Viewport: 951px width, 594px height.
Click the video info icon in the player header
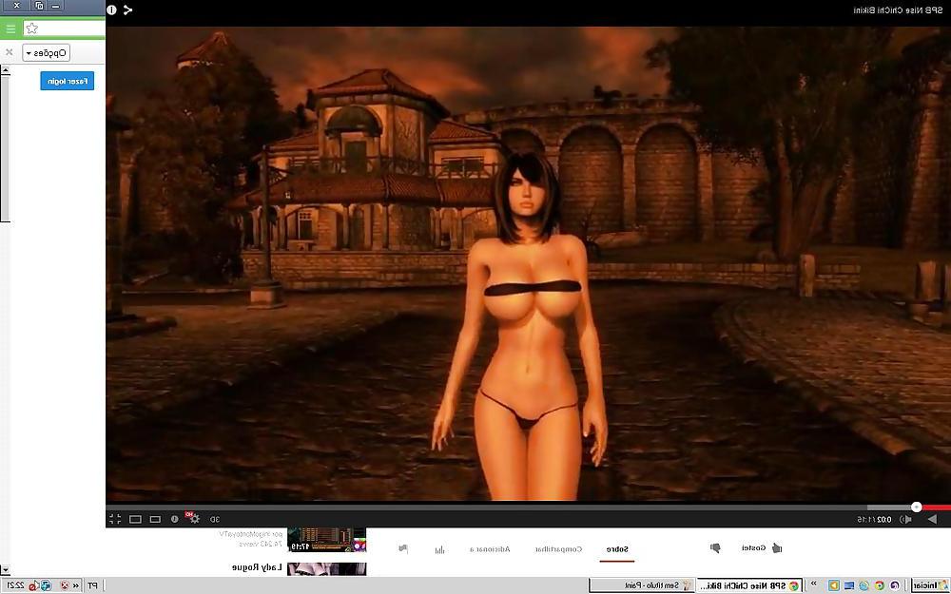coord(111,10)
